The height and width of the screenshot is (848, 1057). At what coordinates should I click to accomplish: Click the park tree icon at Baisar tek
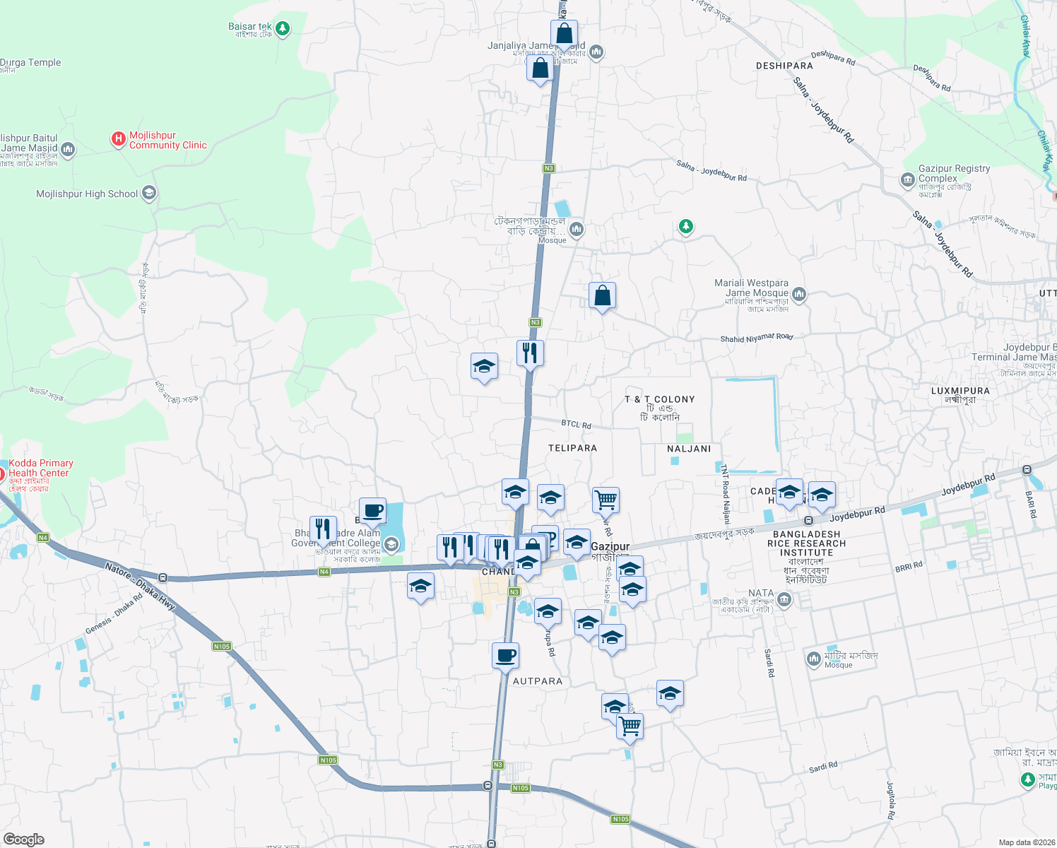[x=283, y=28]
